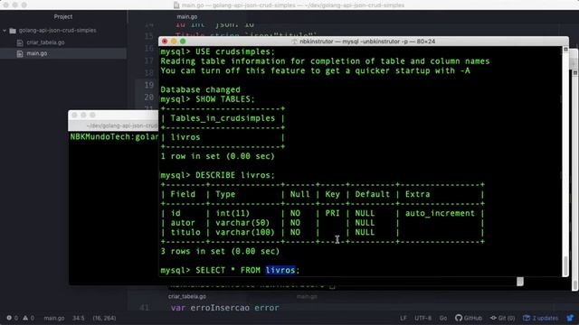
Task: Open the Git (0) panel from status bar
Action: pyautogui.click(x=503, y=318)
